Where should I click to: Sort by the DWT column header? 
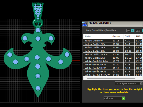click(129, 36)
